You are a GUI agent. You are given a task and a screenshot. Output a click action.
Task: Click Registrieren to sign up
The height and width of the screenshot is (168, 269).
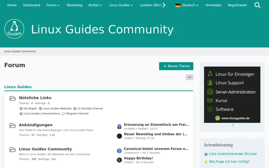click(237, 5)
